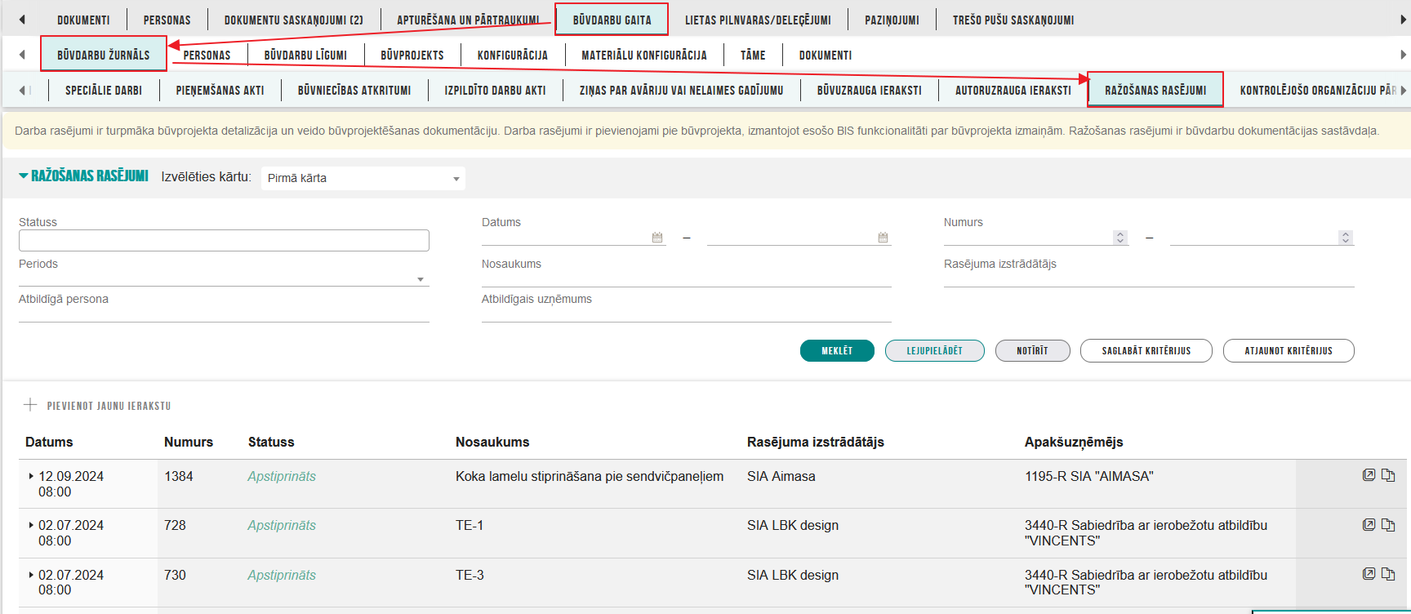Click 'Koka lamelu stiprināšana pie sendvičpaneļiem' cell

click(x=590, y=476)
